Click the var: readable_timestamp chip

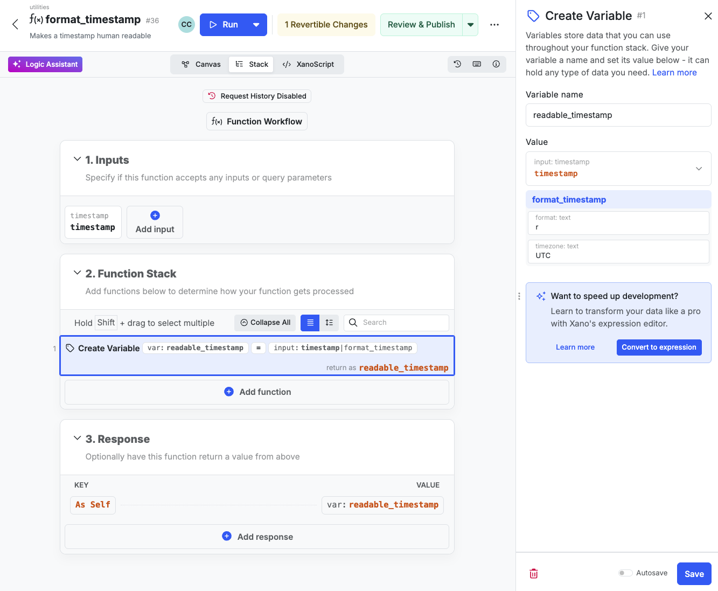(x=196, y=348)
